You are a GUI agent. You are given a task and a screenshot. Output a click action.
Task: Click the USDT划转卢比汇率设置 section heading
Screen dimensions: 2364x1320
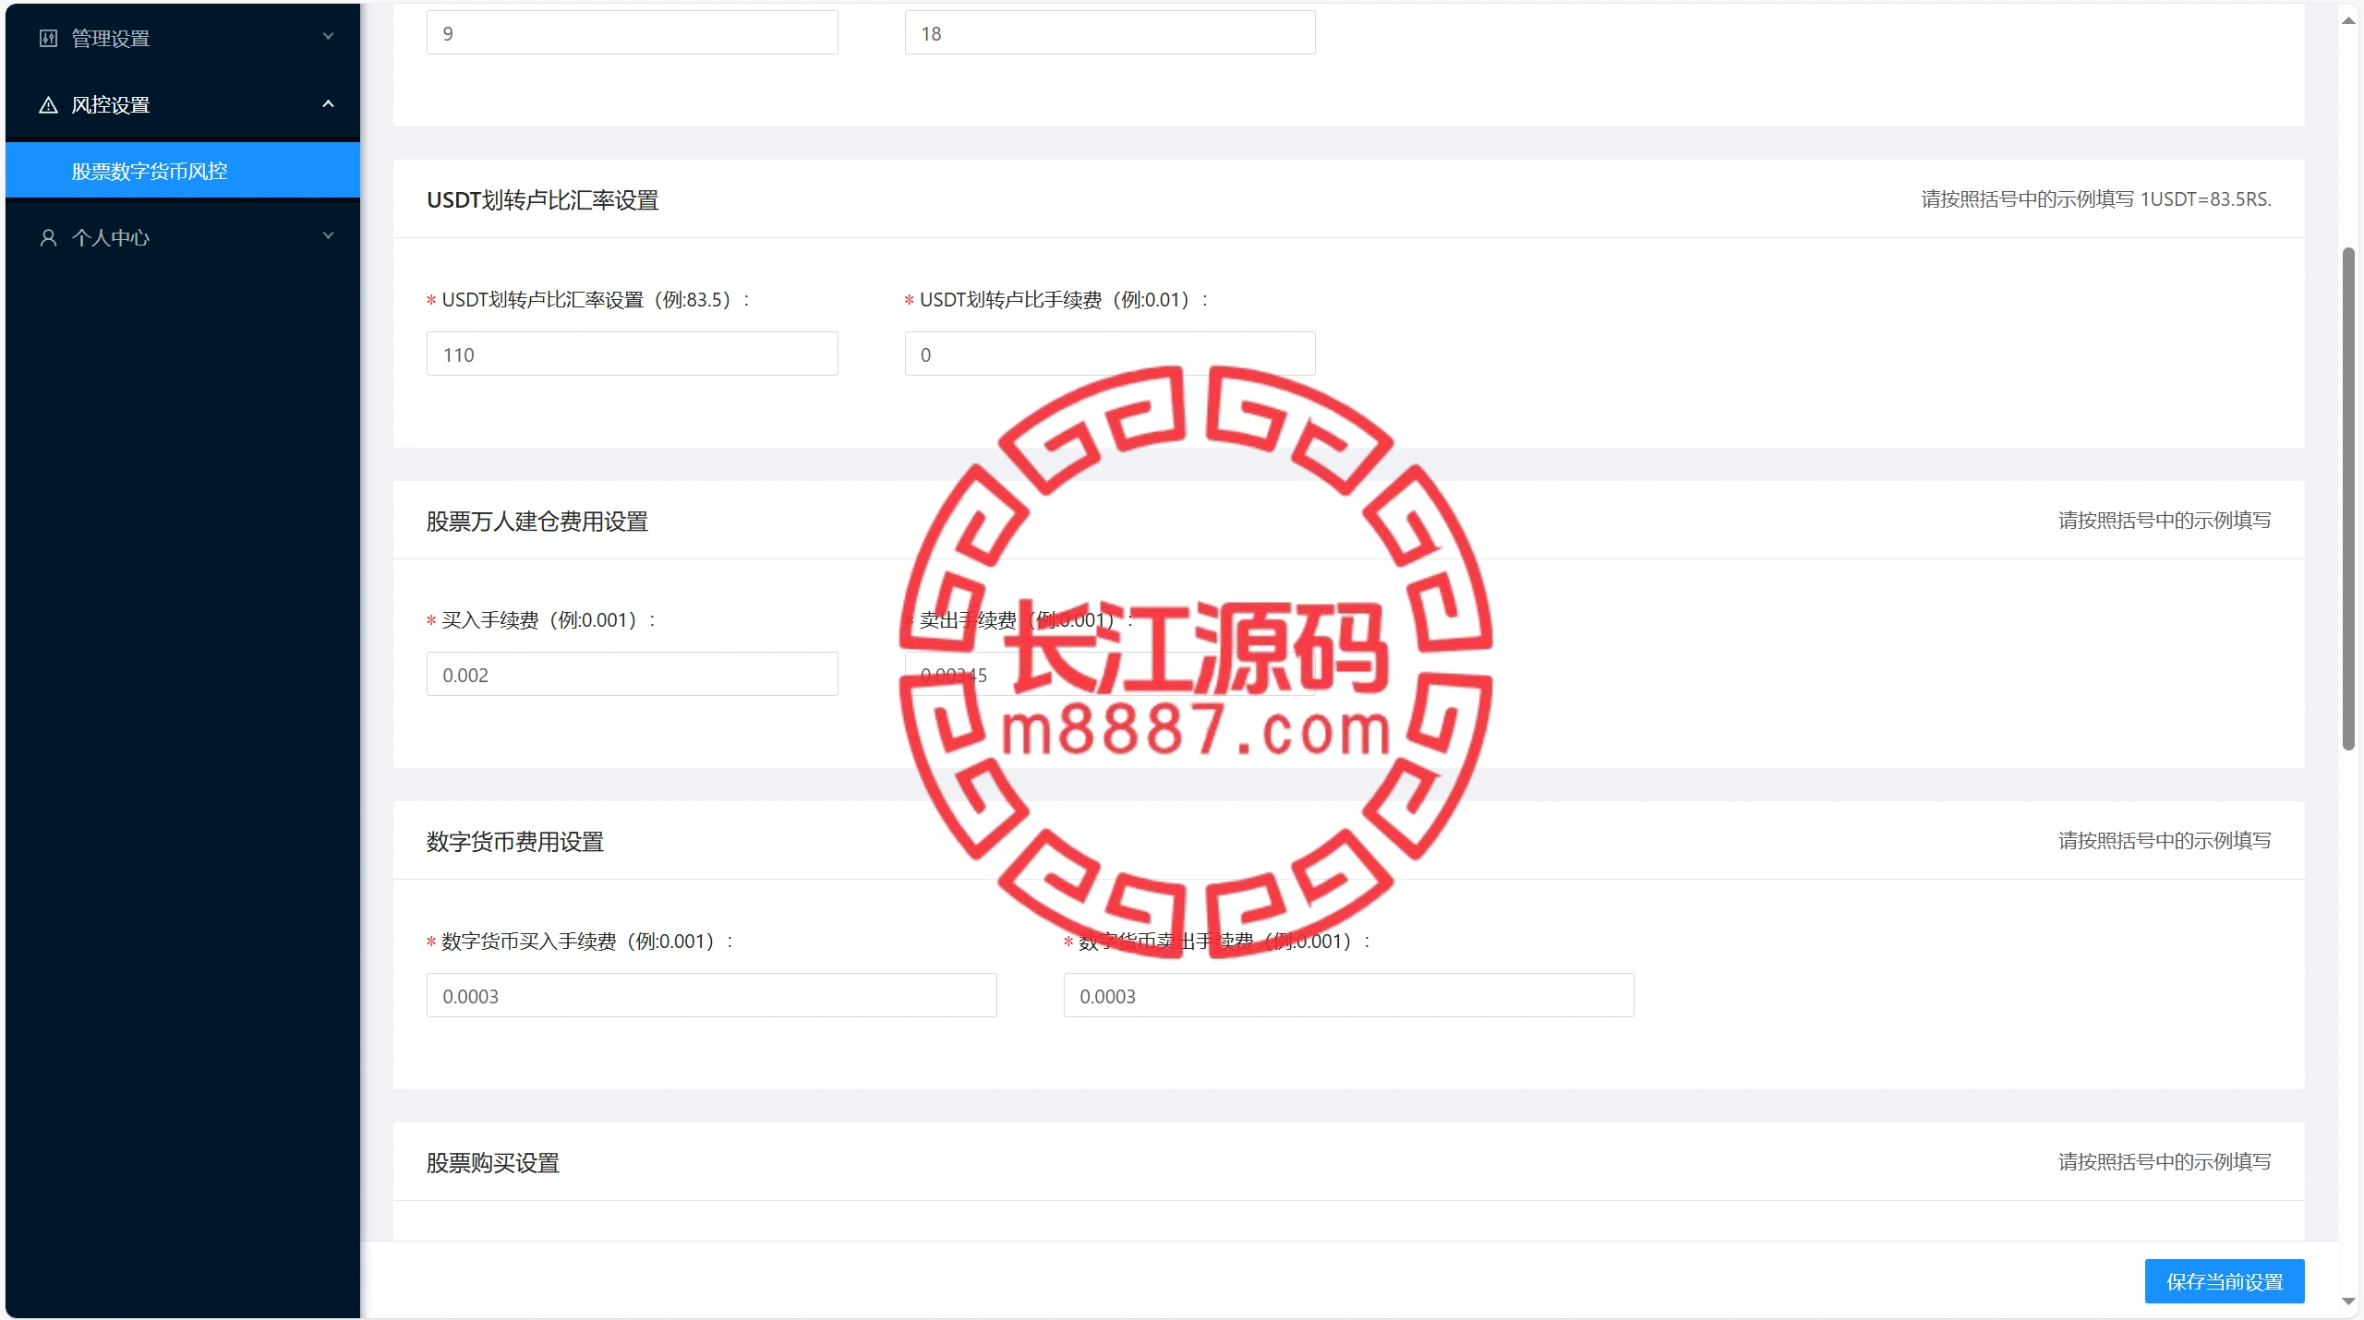click(542, 200)
